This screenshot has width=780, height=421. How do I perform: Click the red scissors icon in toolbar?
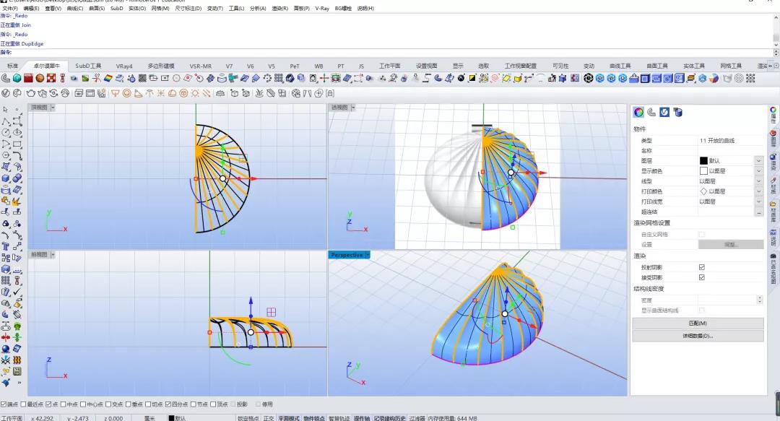click(97, 78)
